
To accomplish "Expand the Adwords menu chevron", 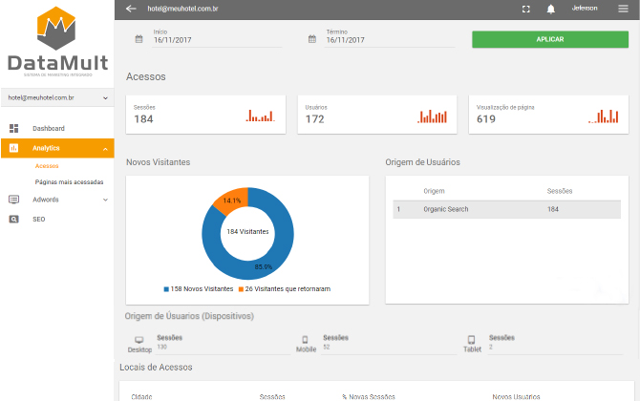I will 105,200.
